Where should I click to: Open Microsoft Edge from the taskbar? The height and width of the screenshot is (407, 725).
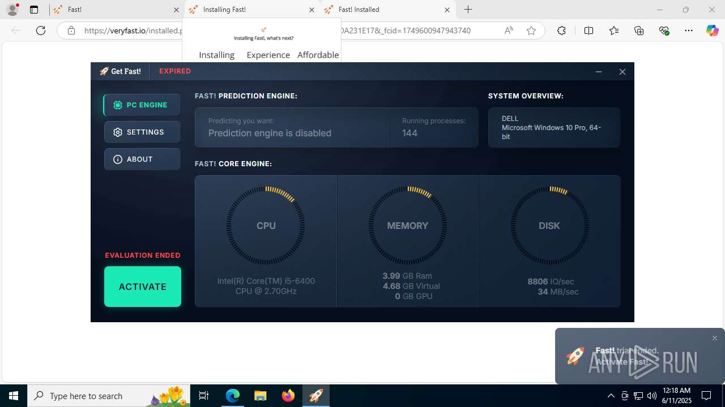(x=233, y=396)
